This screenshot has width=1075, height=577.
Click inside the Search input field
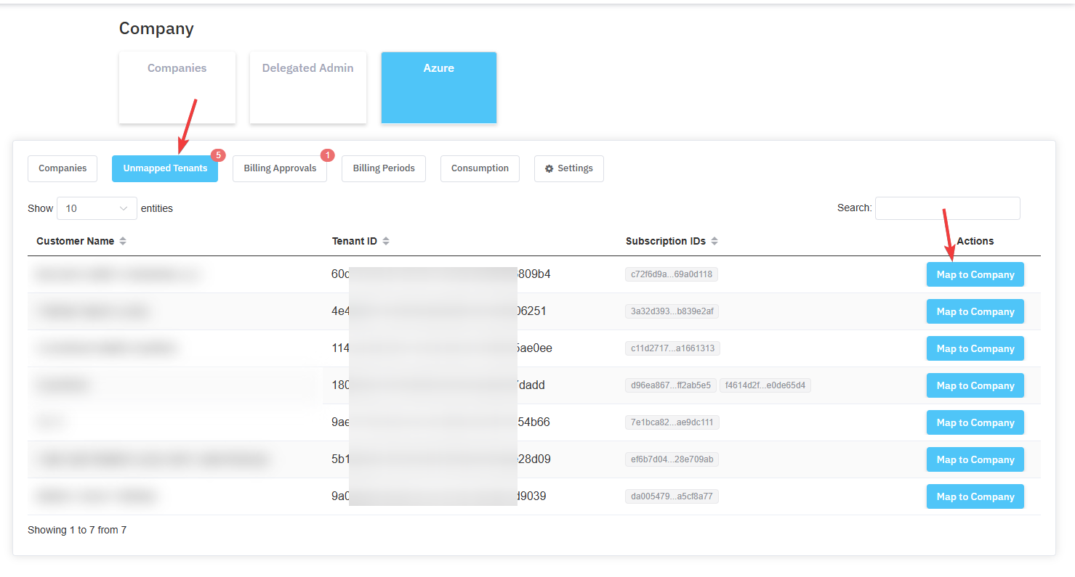click(947, 208)
